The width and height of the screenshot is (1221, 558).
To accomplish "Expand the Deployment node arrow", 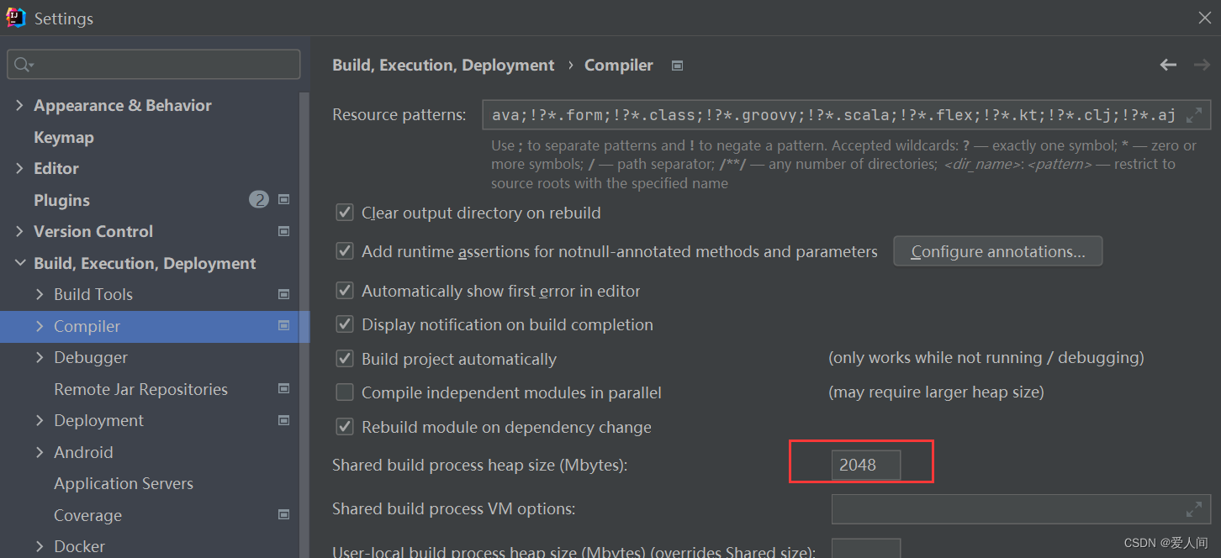I will [x=40, y=420].
